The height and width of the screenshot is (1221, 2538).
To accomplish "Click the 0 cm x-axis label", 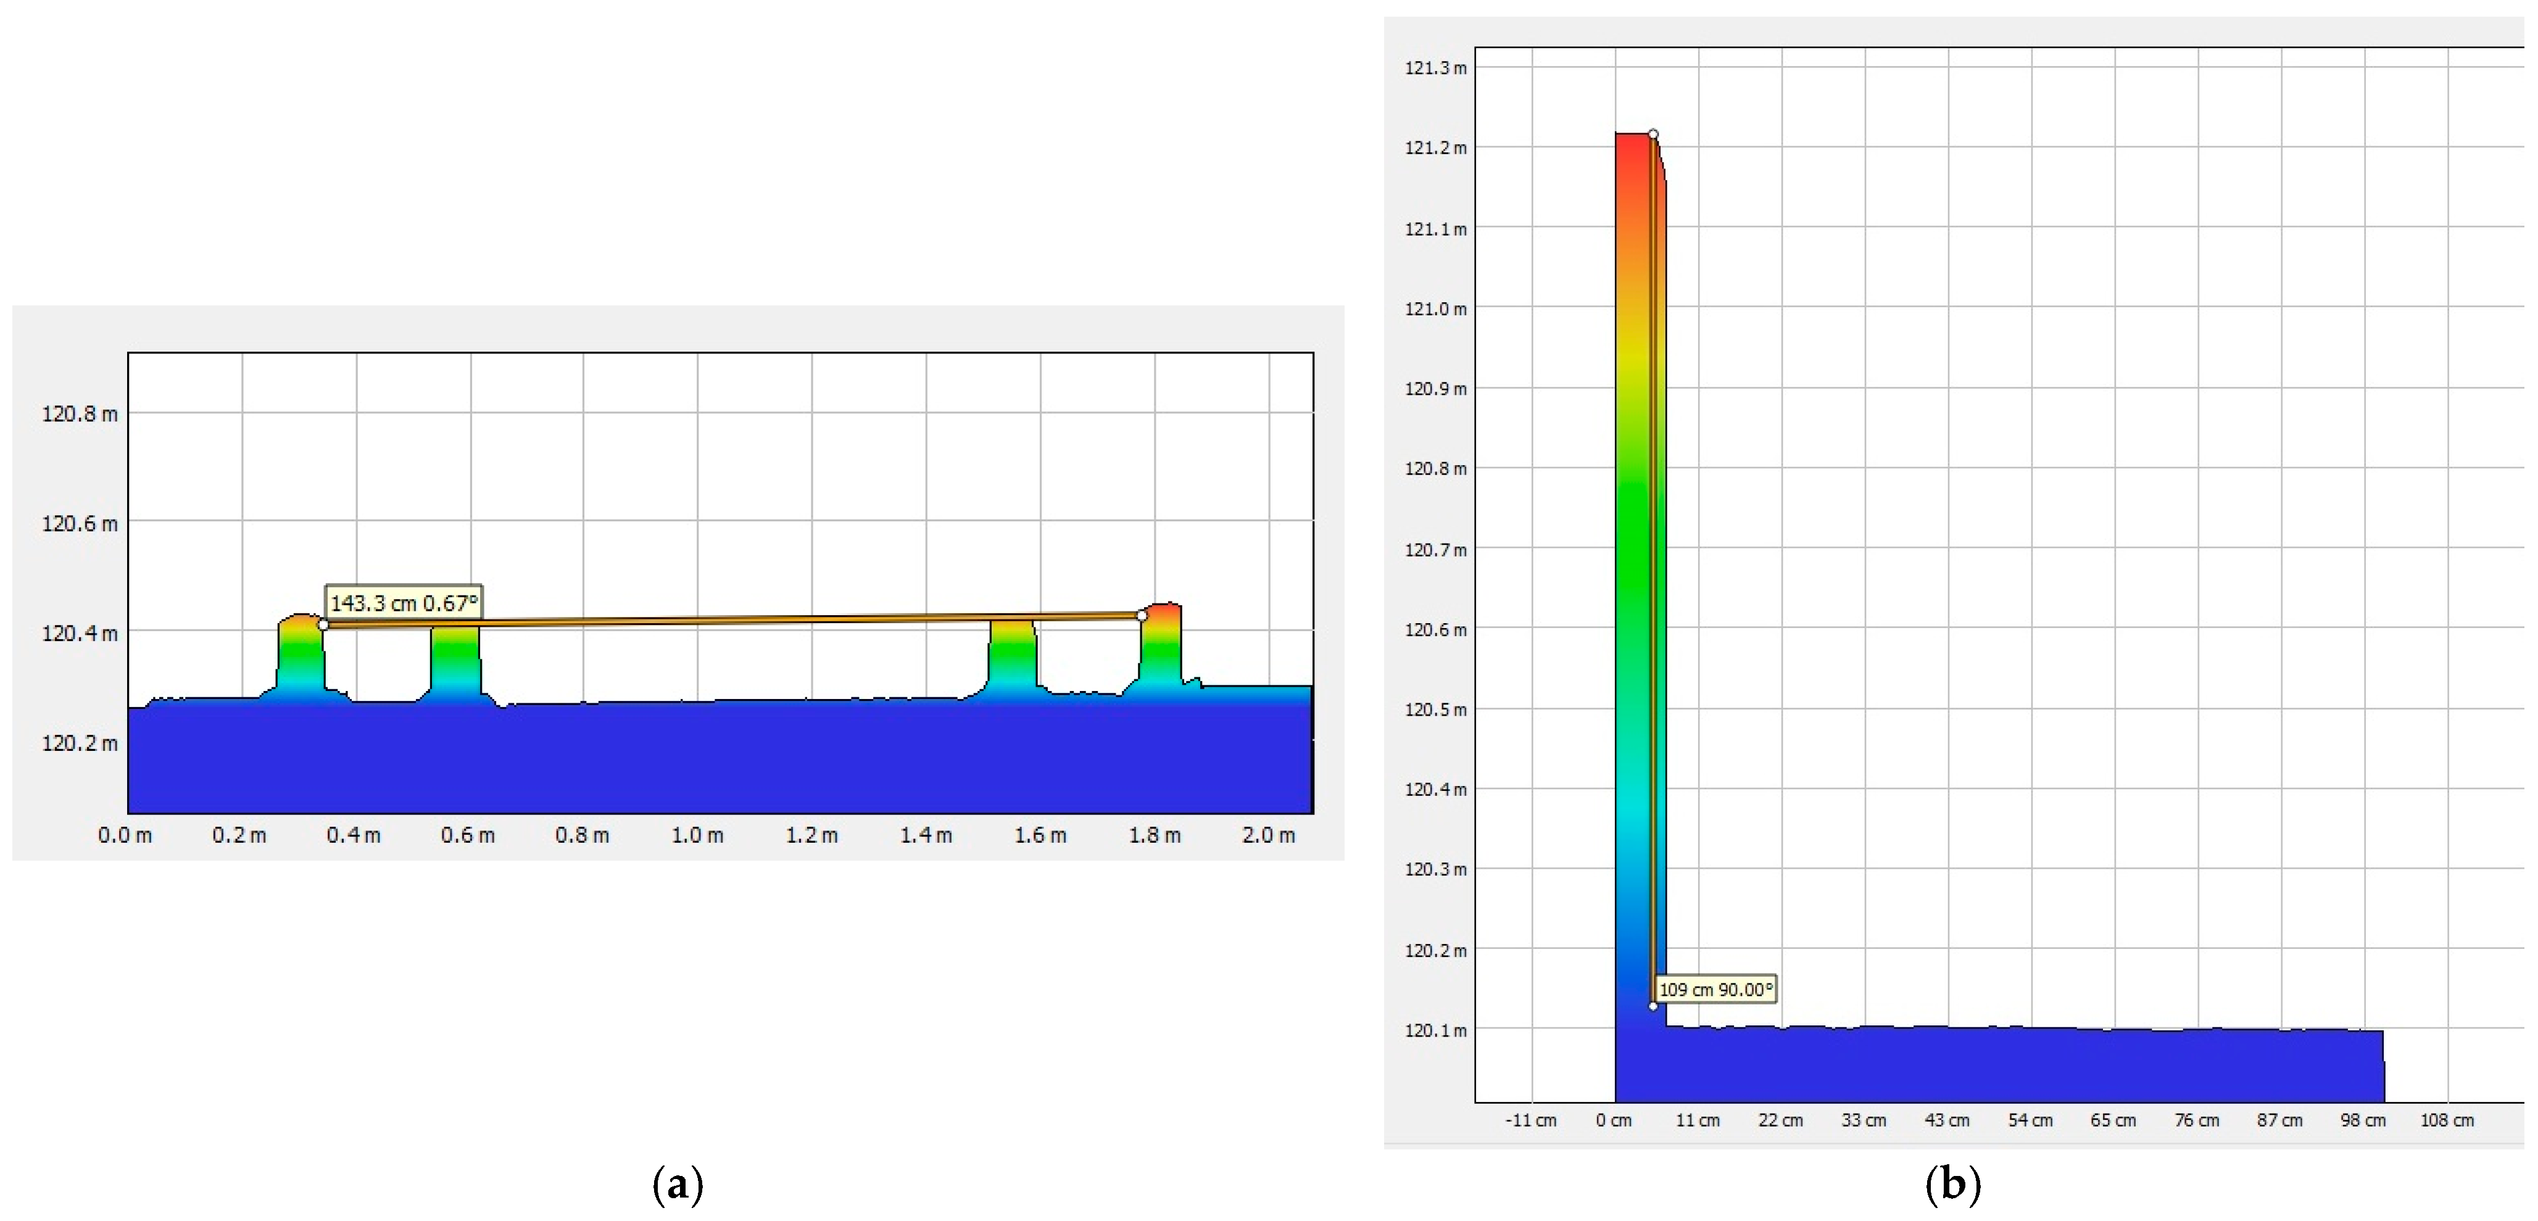I will click(1614, 1120).
